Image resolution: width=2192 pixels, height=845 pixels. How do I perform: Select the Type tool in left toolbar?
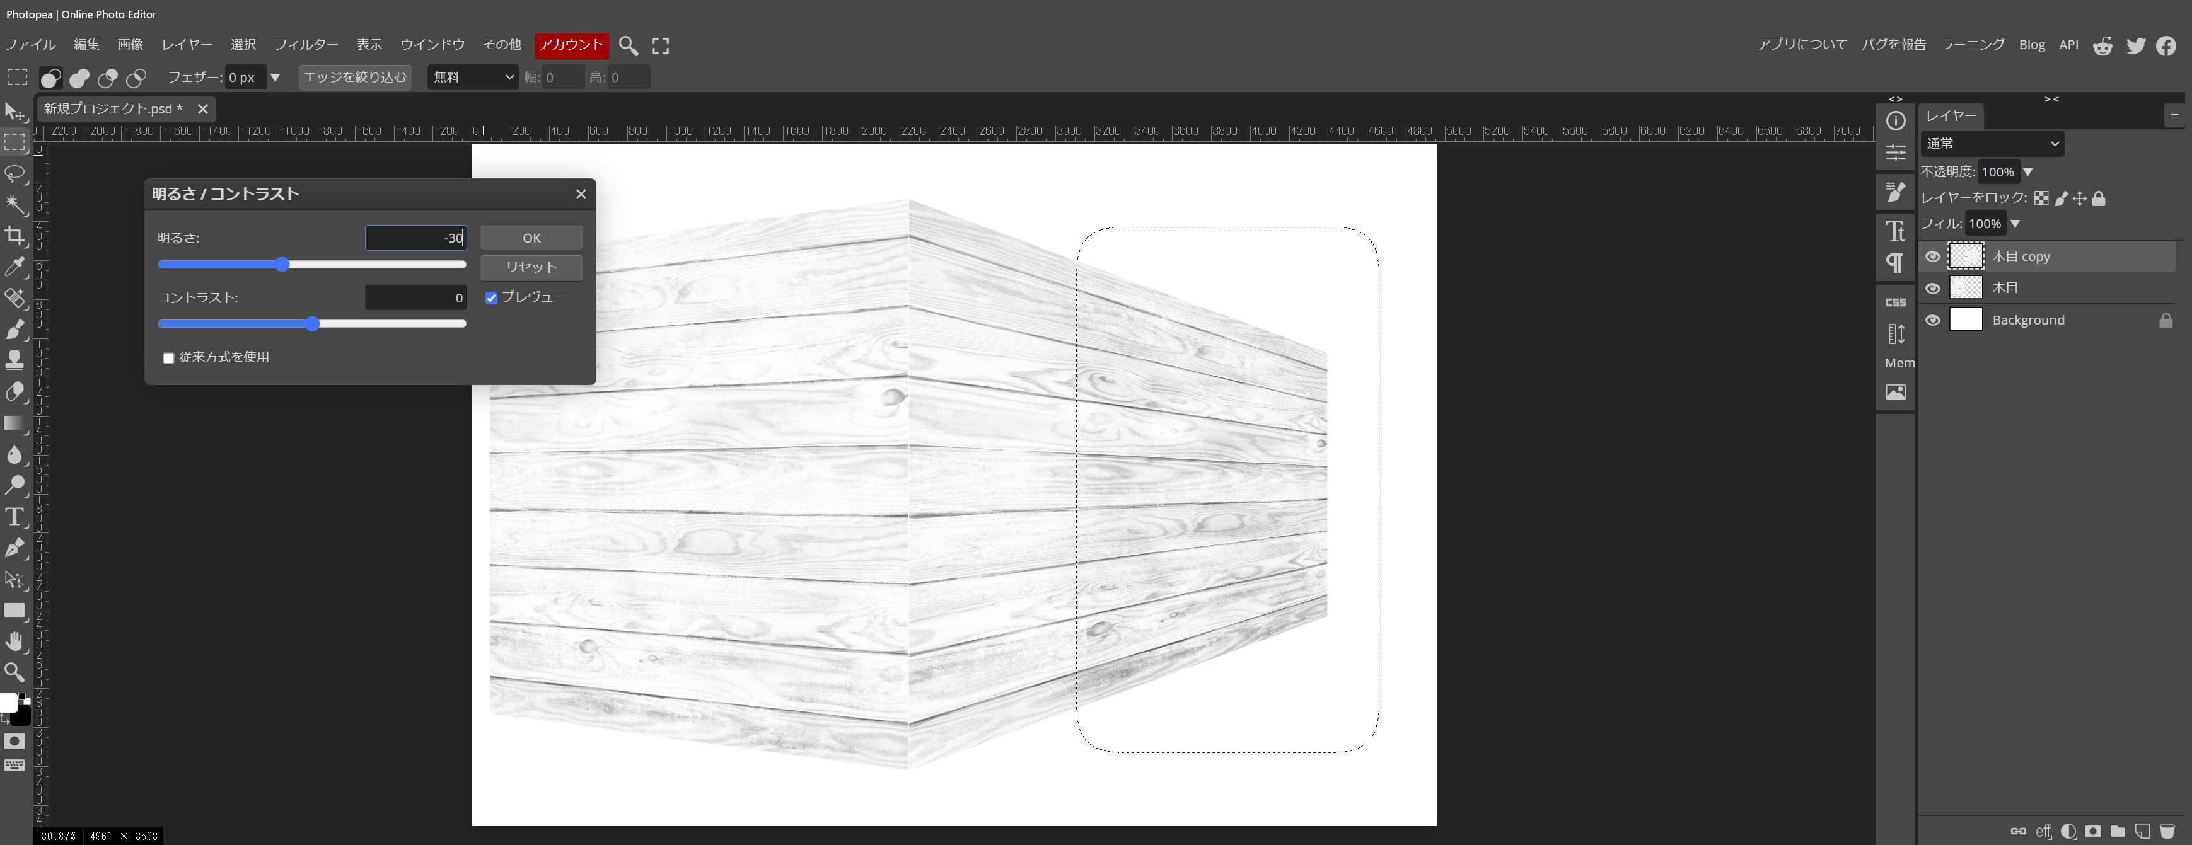coord(14,517)
